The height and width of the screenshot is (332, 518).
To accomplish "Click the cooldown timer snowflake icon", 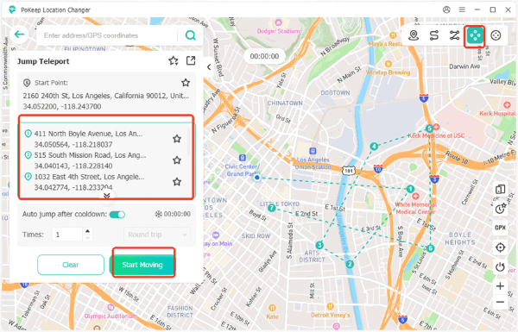I will (x=159, y=214).
